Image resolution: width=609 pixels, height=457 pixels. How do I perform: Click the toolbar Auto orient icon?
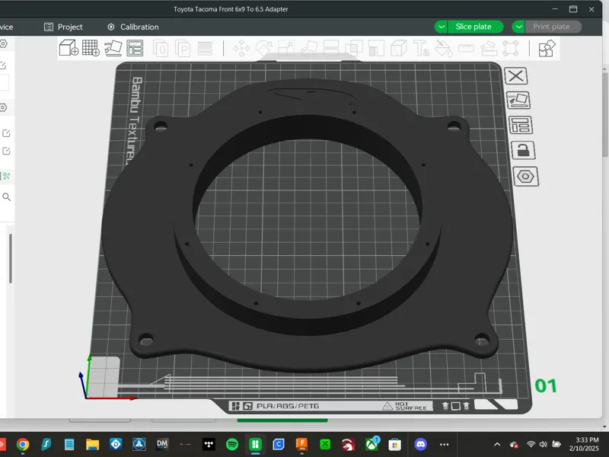pos(113,48)
